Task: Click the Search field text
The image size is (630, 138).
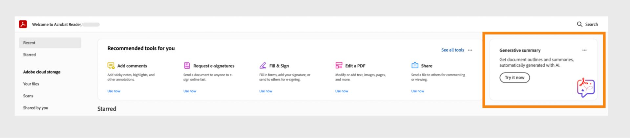Action: tap(591, 24)
